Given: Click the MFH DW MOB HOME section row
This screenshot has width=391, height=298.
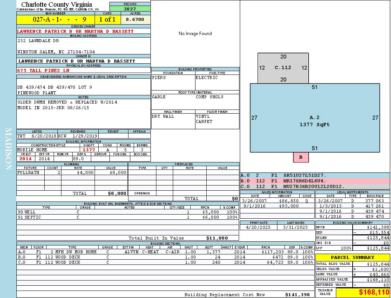Looking at the screenshot, I should 164,252.
